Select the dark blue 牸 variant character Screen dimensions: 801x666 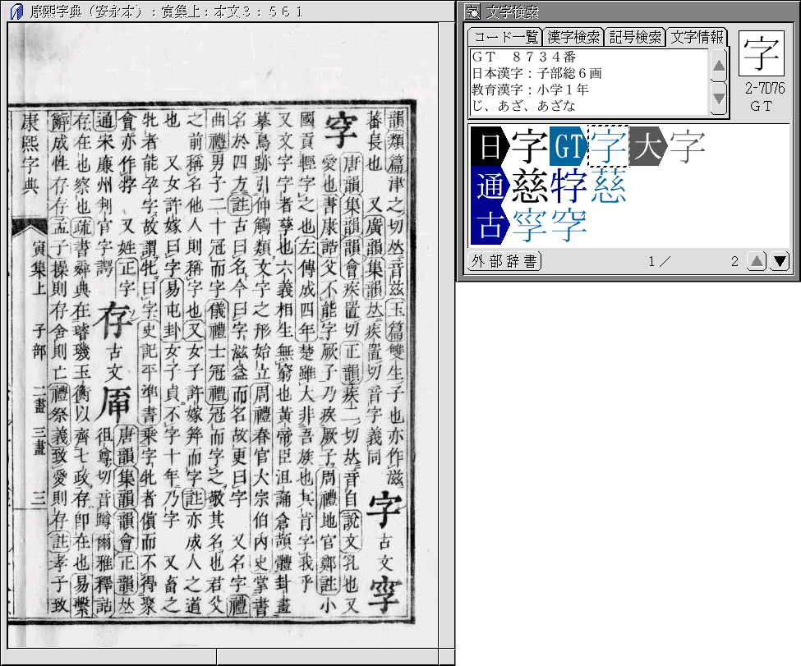pyautogui.click(x=569, y=186)
